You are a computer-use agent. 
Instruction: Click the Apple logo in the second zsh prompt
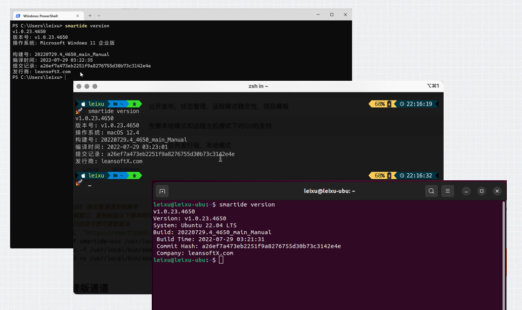coord(83,175)
